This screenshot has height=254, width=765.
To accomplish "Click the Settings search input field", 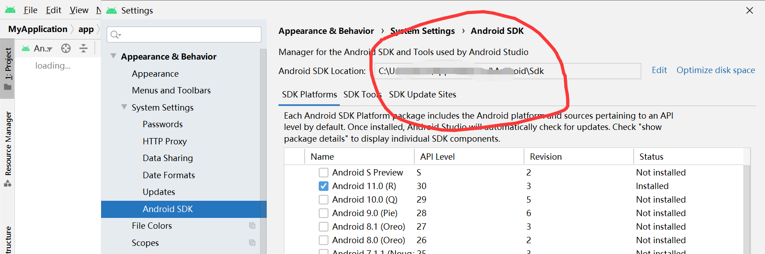I will click(184, 35).
